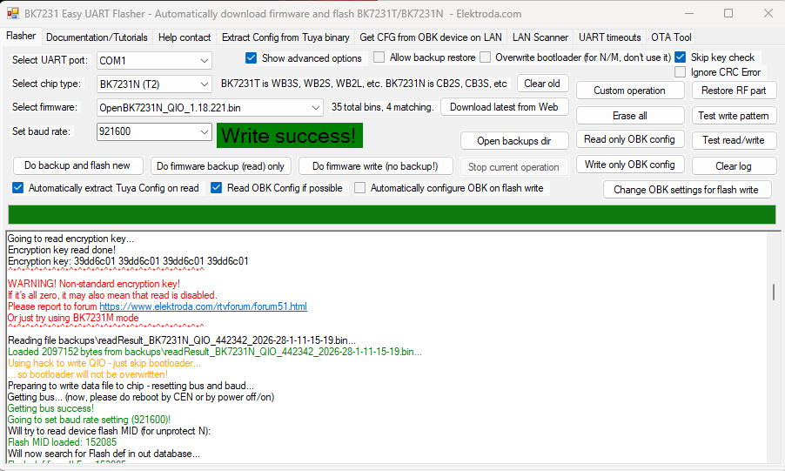Viewport: 785px width, 471px height.
Task: Enable Automatically configure OBK on flash write
Action: (x=360, y=188)
